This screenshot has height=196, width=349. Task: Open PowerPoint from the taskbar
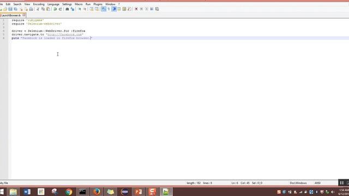tap(139, 192)
